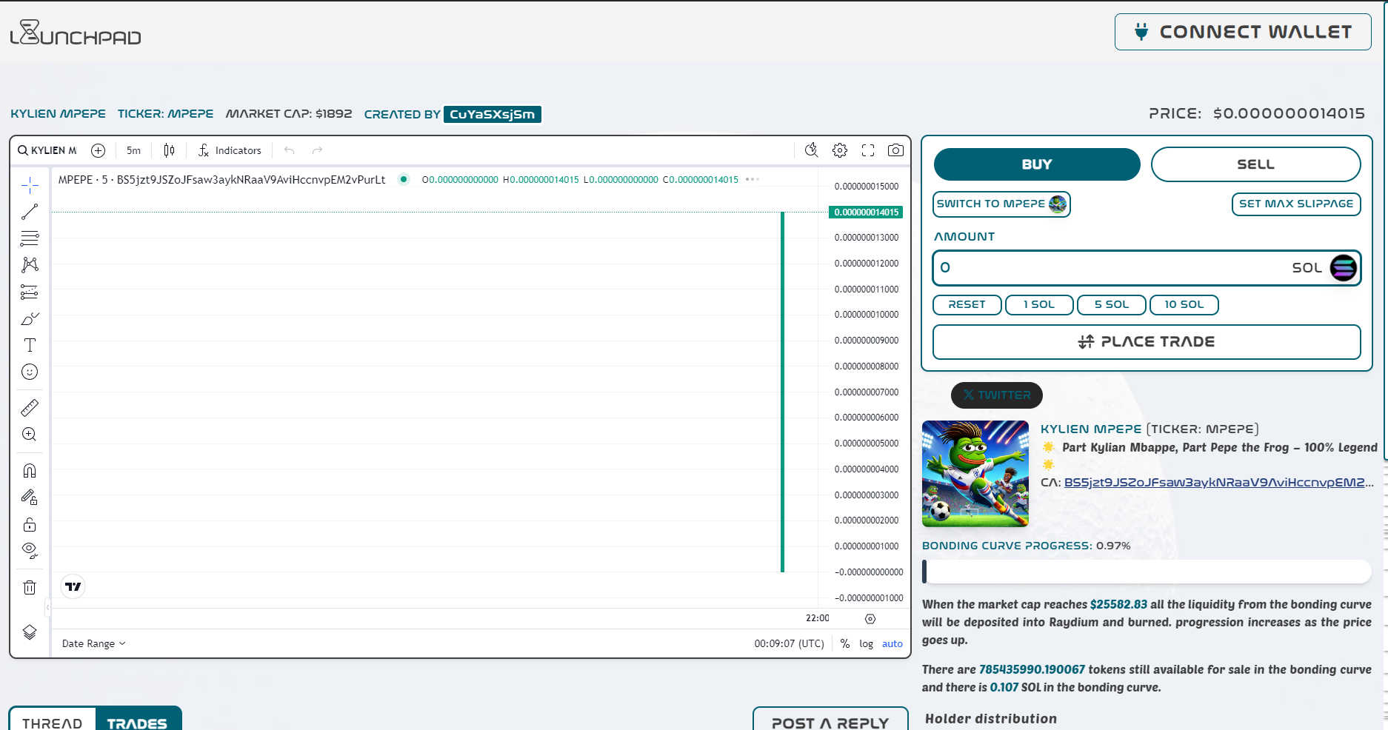The image size is (1388, 730).
Task: Open the contract address link
Action: click(1218, 483)
